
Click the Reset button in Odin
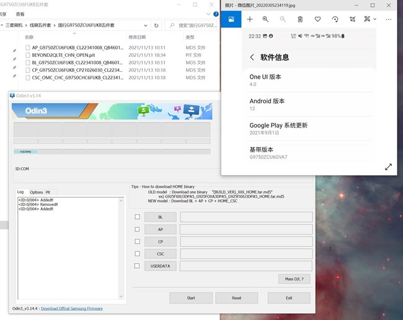[237, 298]
